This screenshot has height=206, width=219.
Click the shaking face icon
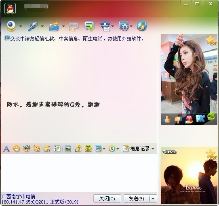37,149
